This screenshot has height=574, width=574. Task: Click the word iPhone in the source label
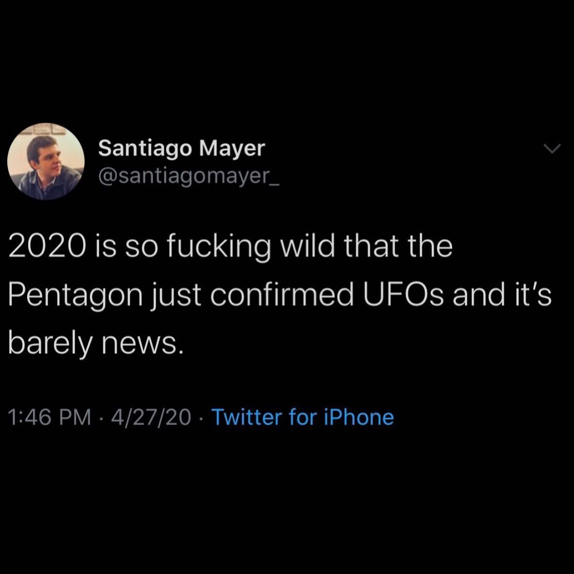click(359, 417)
